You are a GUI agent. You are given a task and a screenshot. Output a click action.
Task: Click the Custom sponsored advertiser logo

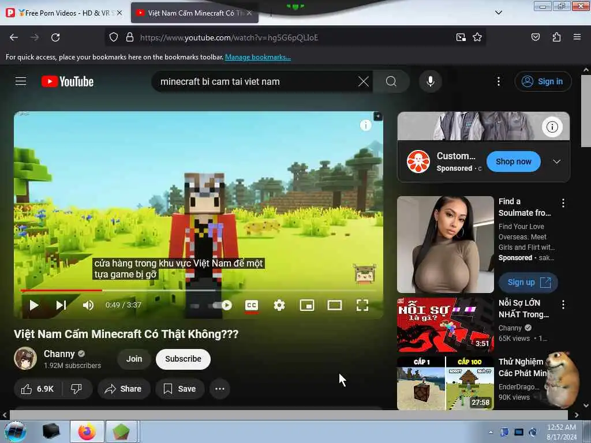[x=418, y=162]
